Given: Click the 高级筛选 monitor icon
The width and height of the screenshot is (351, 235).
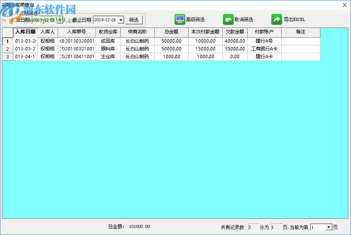Looking at the screenshot, I should (180, 19).
